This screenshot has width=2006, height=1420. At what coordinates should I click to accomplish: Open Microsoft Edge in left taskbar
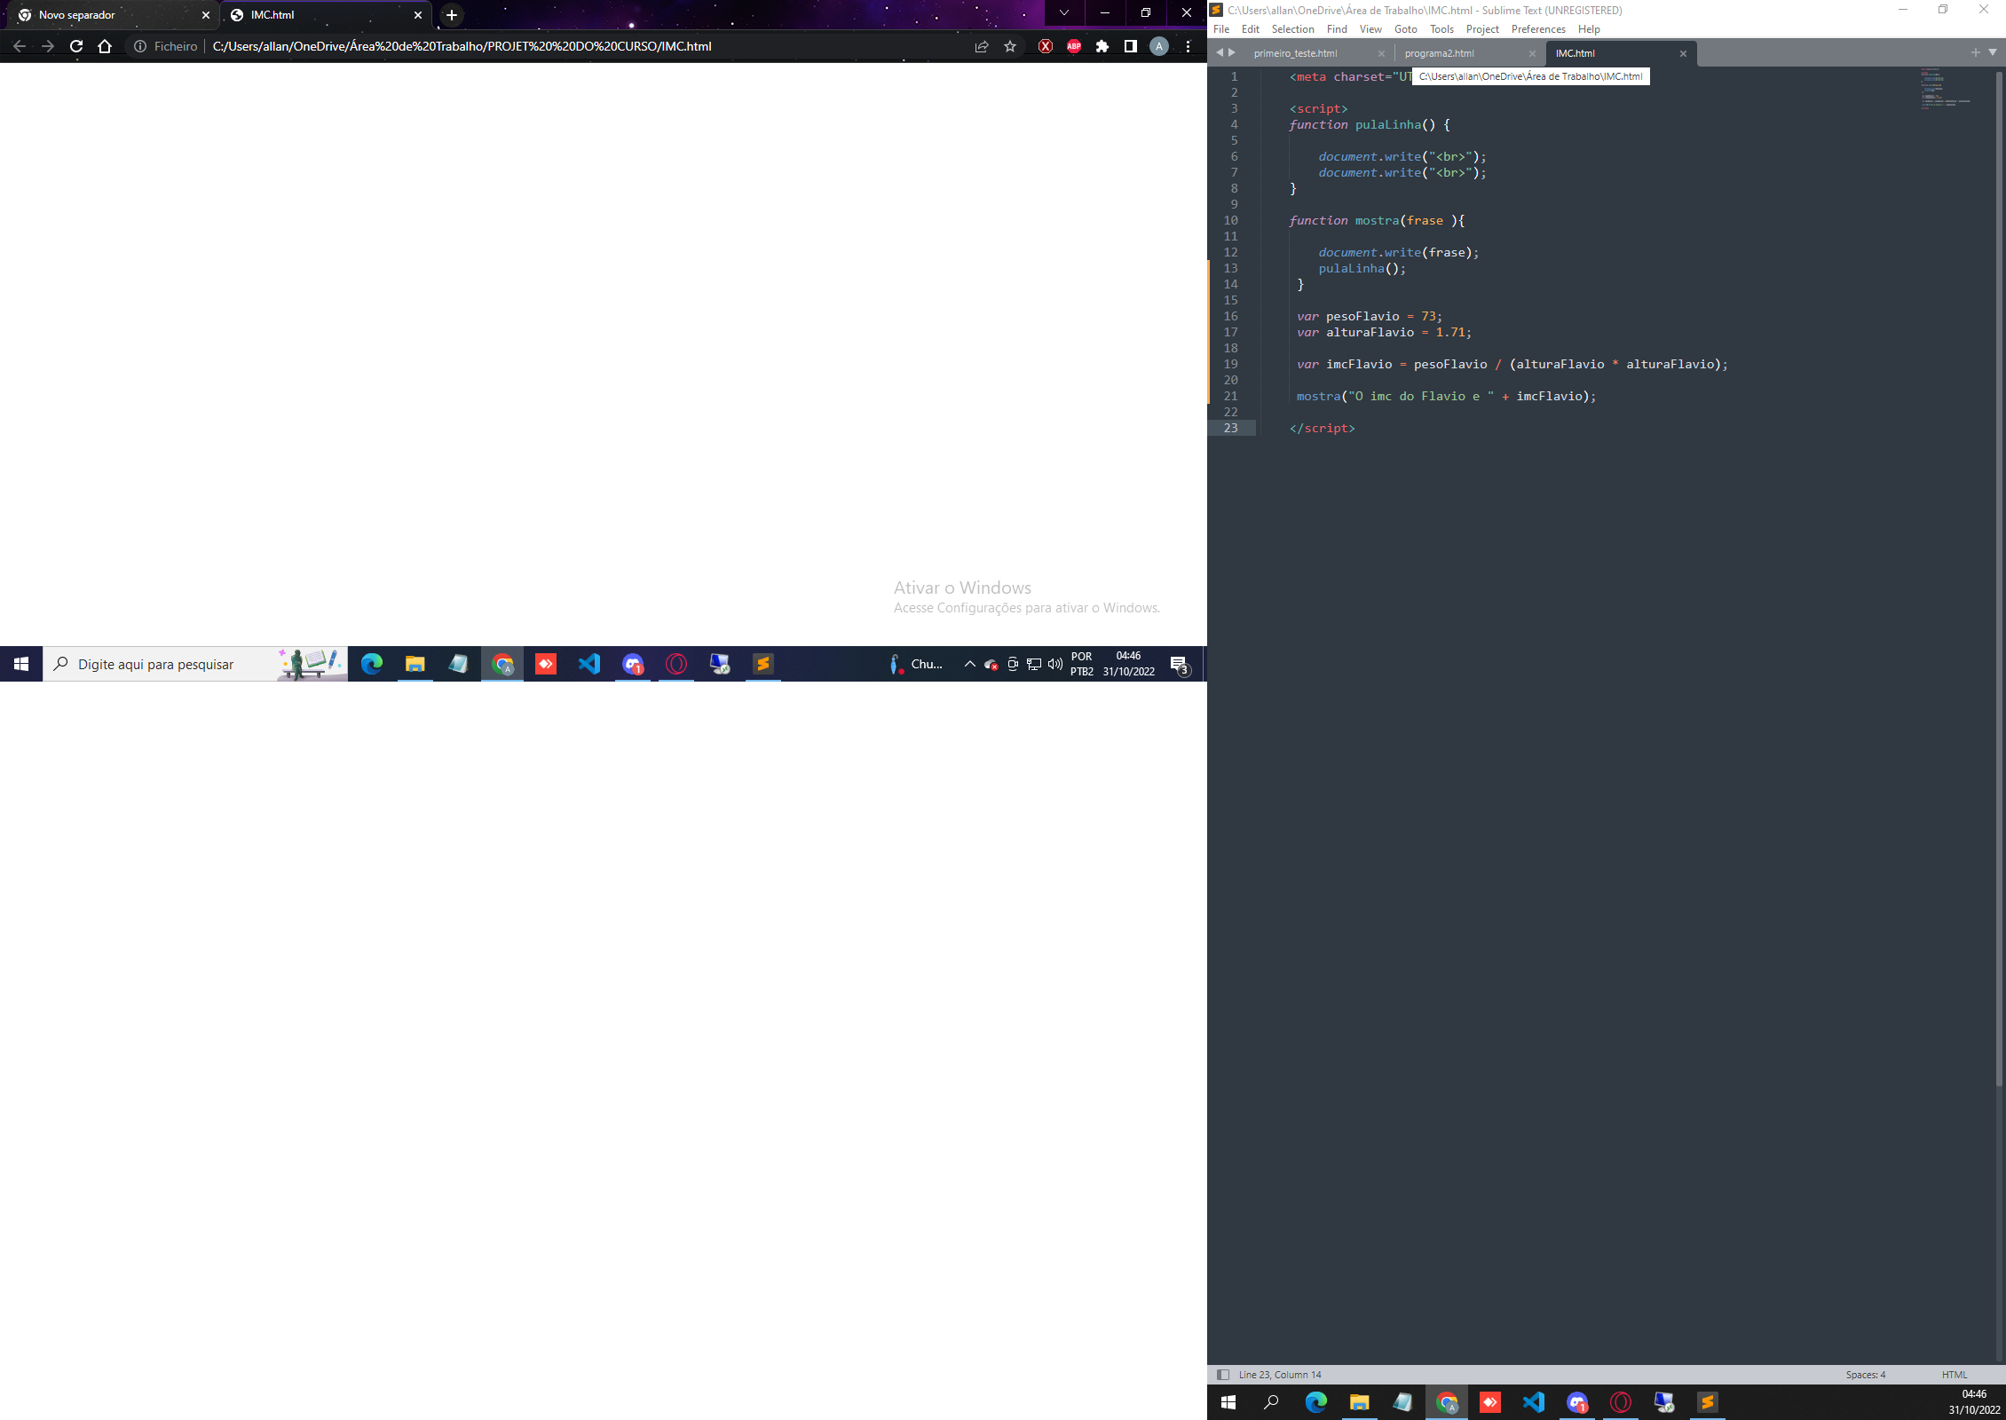[372, 664]
